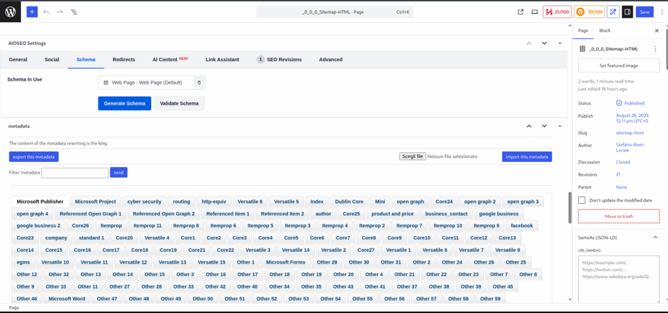The width and height of the screenshot is (668, 313).
Task: Move AIOSEO Settings panel down
Action: [544, 44]
